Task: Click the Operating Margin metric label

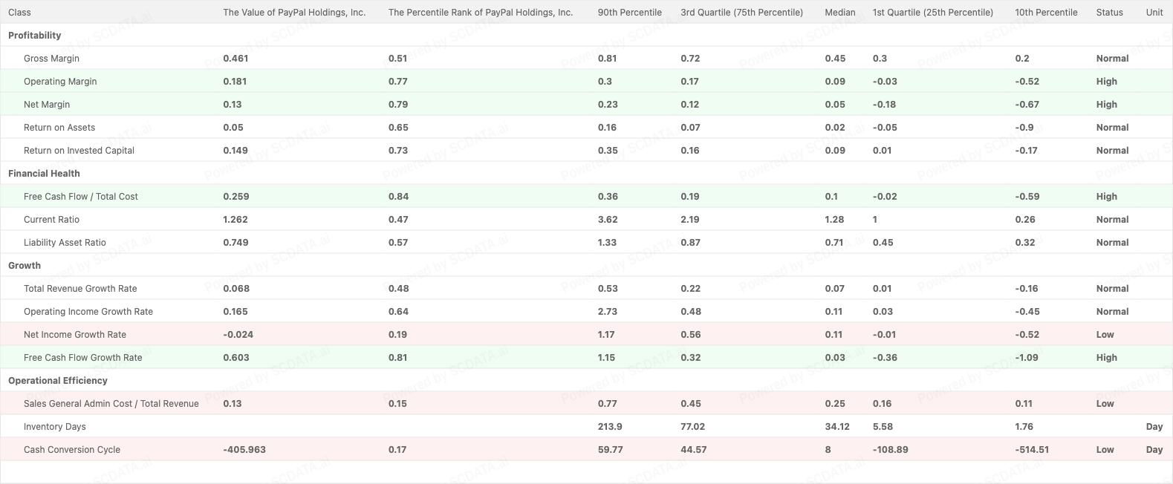Action: (x=60, y=82)
